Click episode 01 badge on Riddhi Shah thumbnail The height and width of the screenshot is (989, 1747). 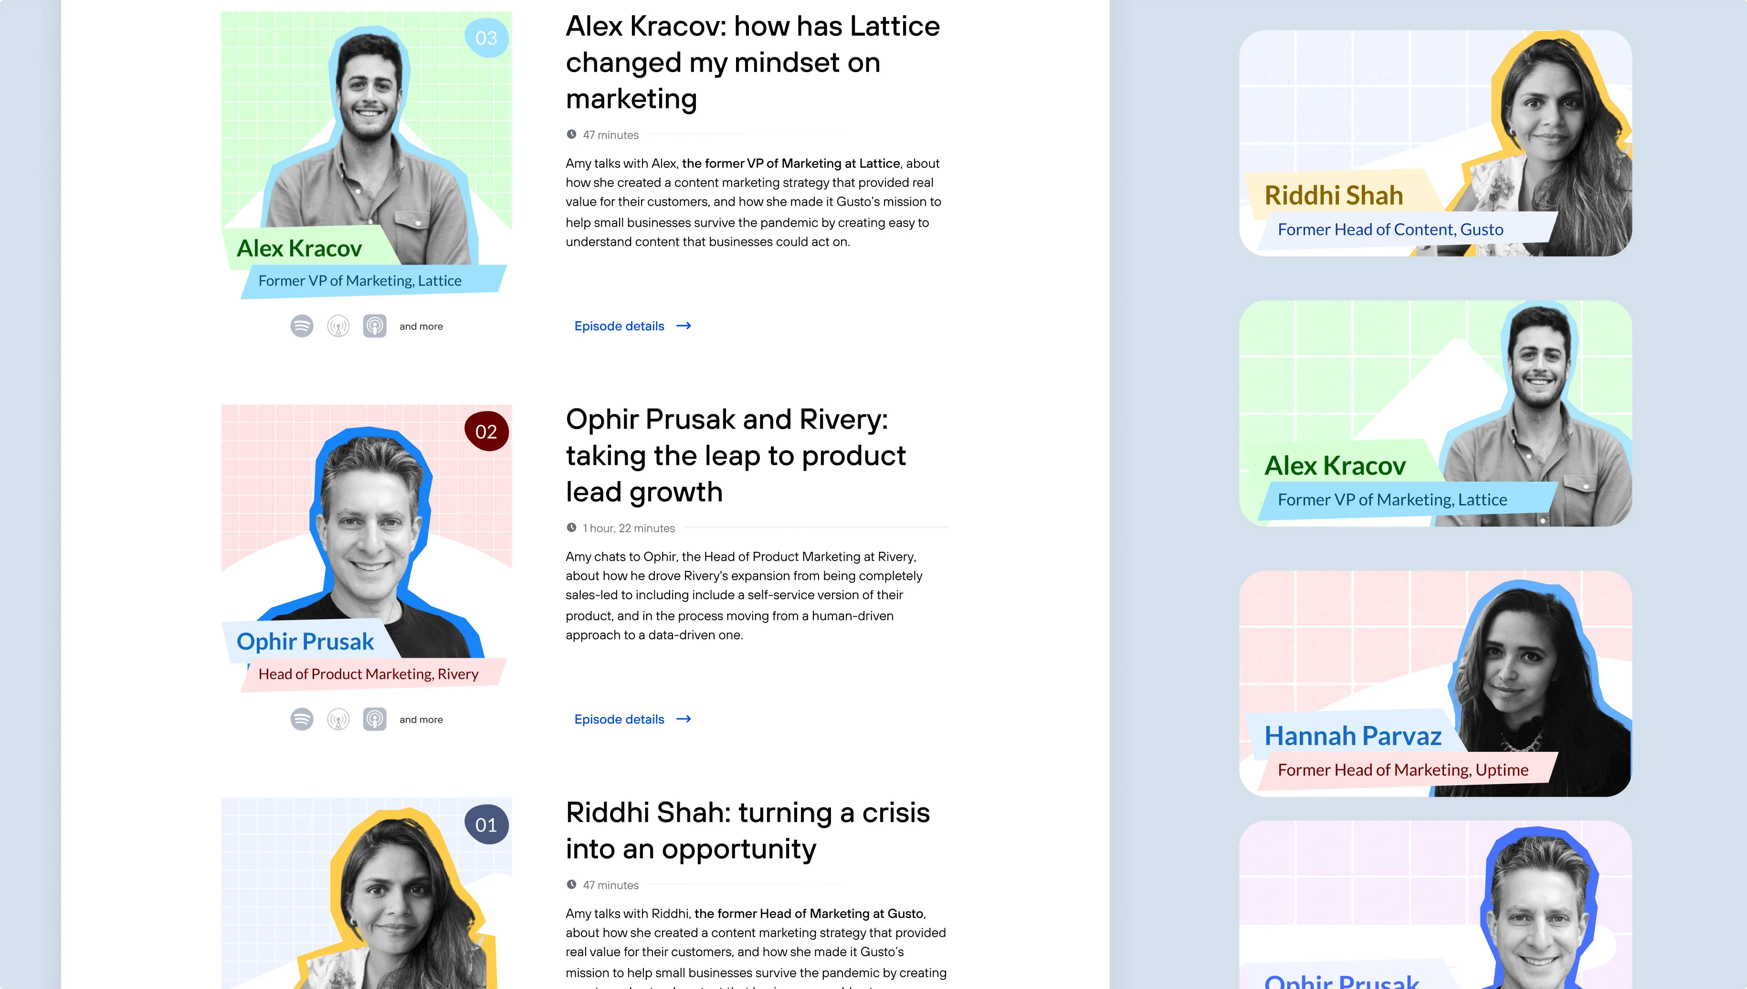(486, 825)
